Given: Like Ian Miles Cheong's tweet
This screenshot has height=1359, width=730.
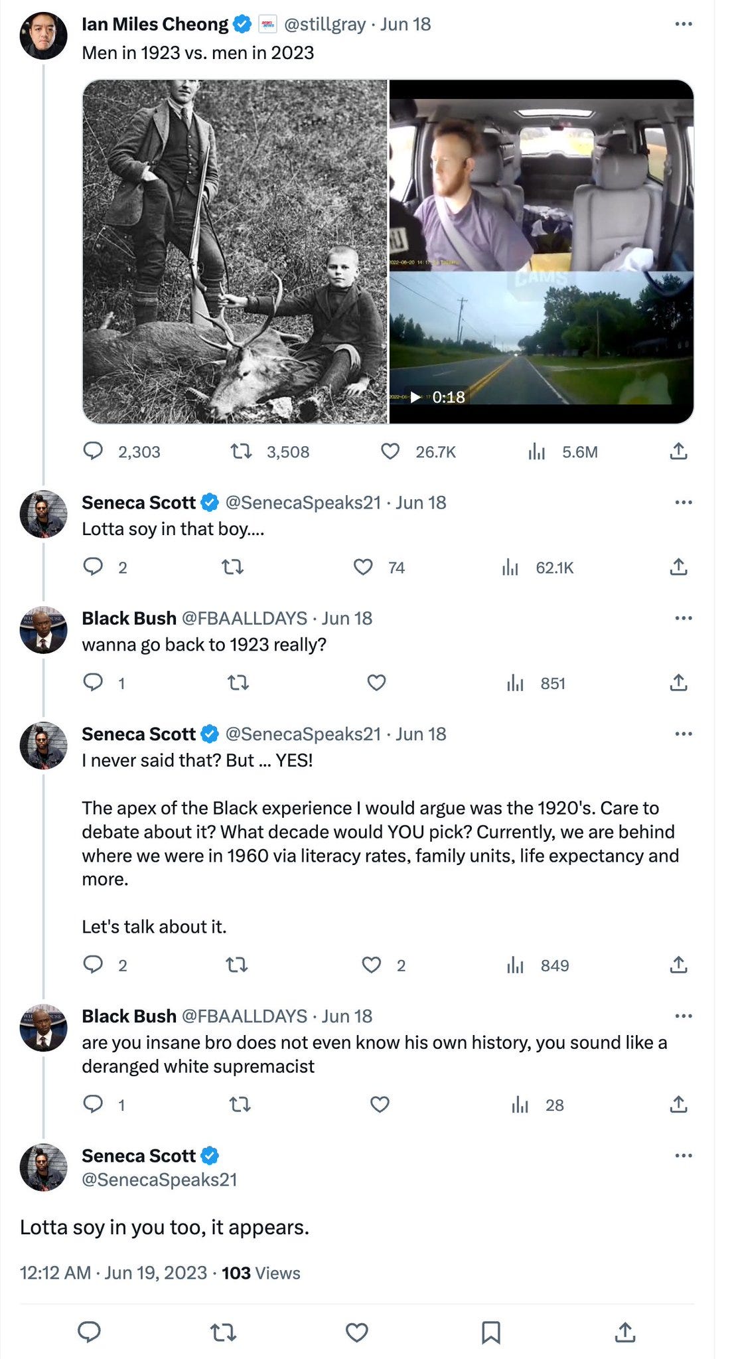Looking at the screenshot, I should (390, 452).
